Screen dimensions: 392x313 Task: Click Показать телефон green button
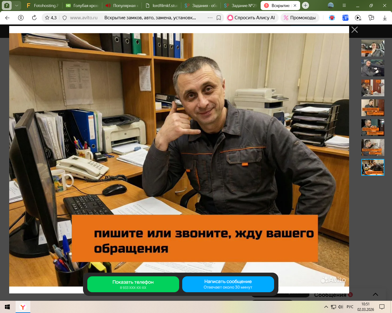[x=133, y=284]
